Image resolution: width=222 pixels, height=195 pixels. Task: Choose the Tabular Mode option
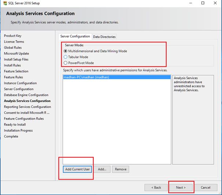click(x=66, y=57)
